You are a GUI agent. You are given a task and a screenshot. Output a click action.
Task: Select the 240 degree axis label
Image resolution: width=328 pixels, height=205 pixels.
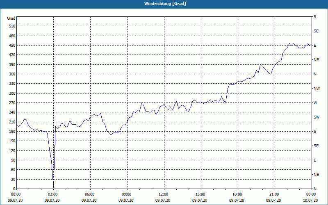(12, 112)
